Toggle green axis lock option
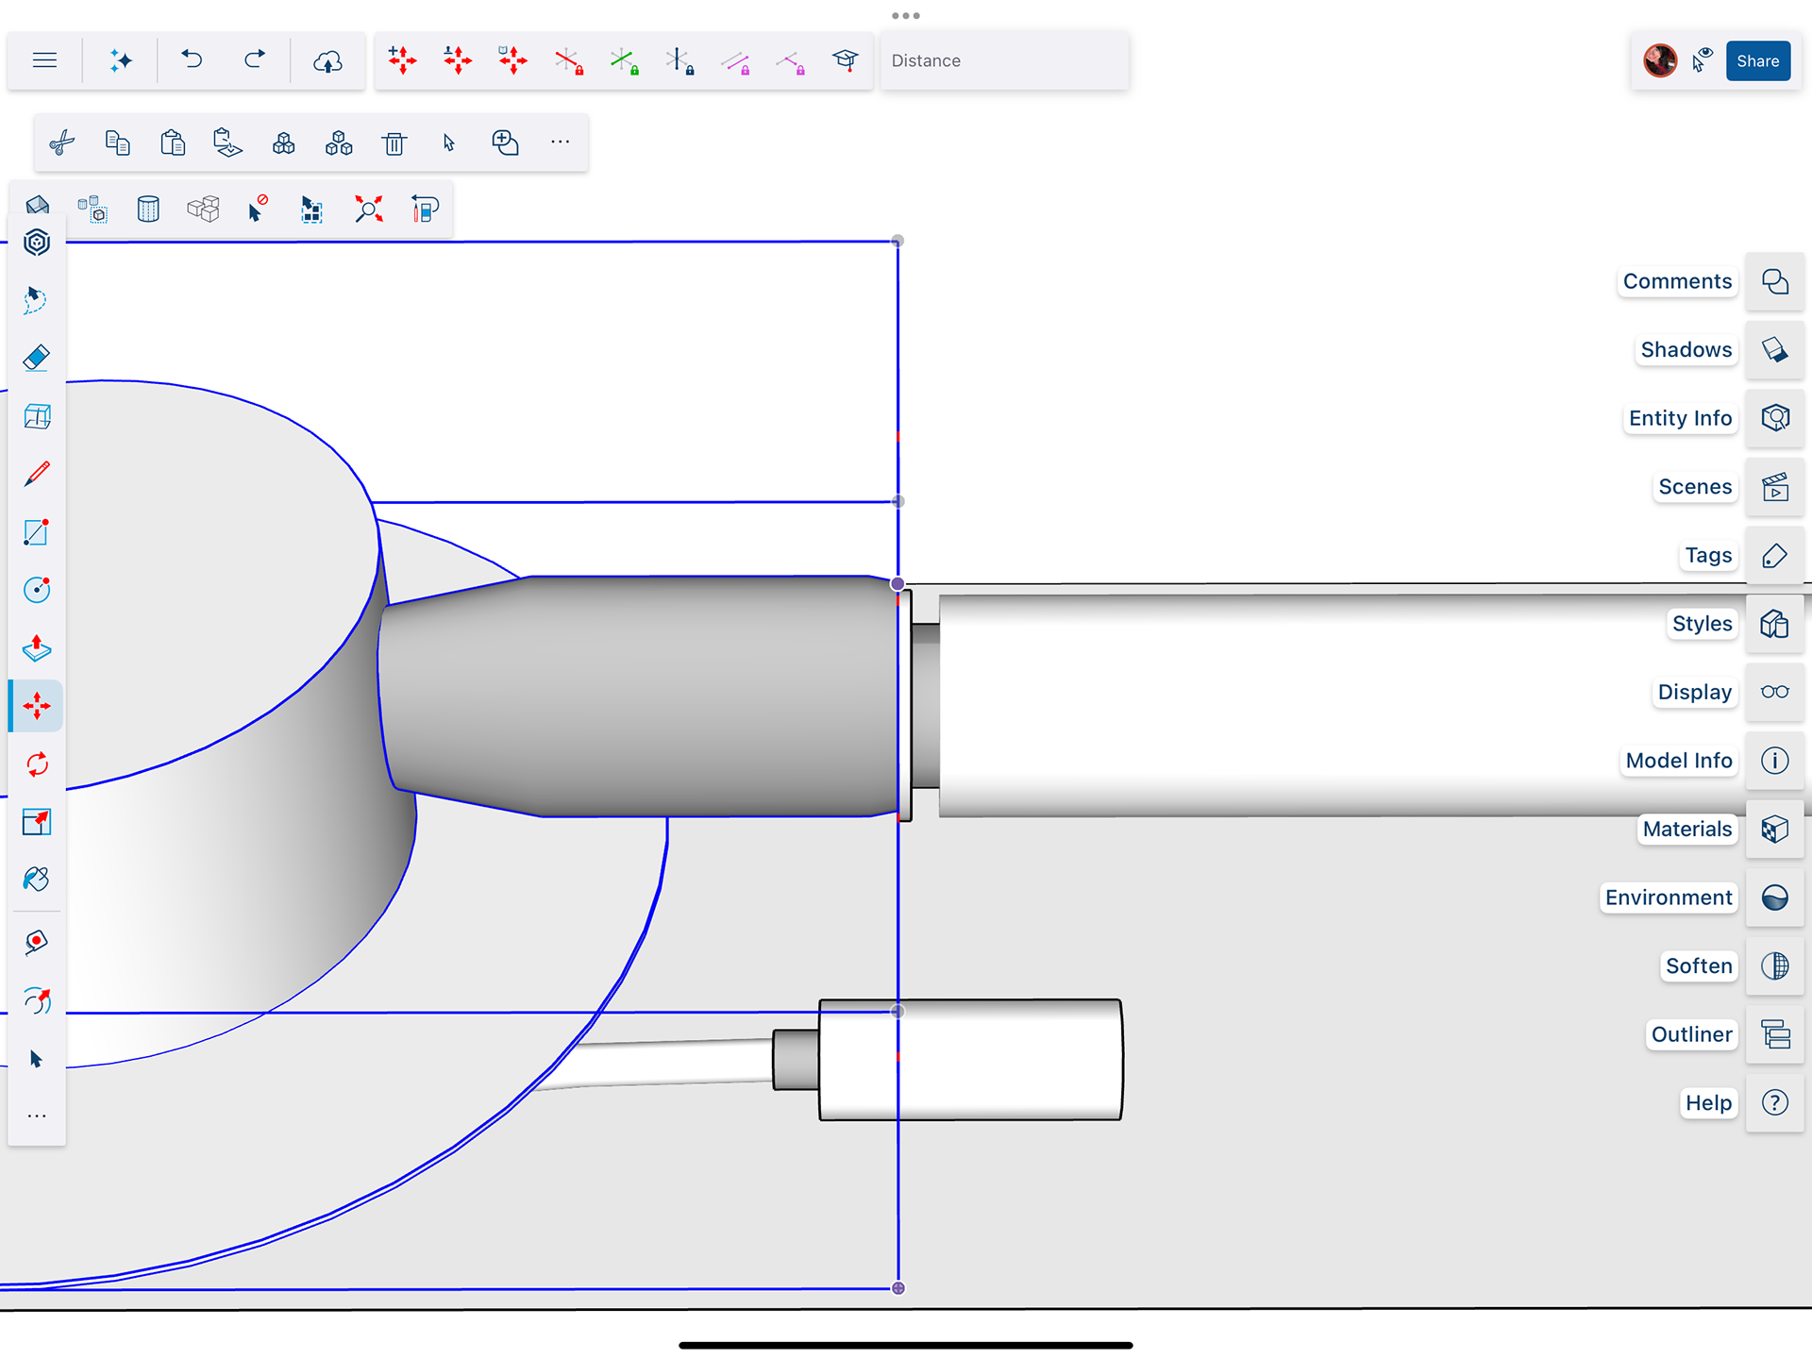The image size is (1812, 1359). point(624,61)
